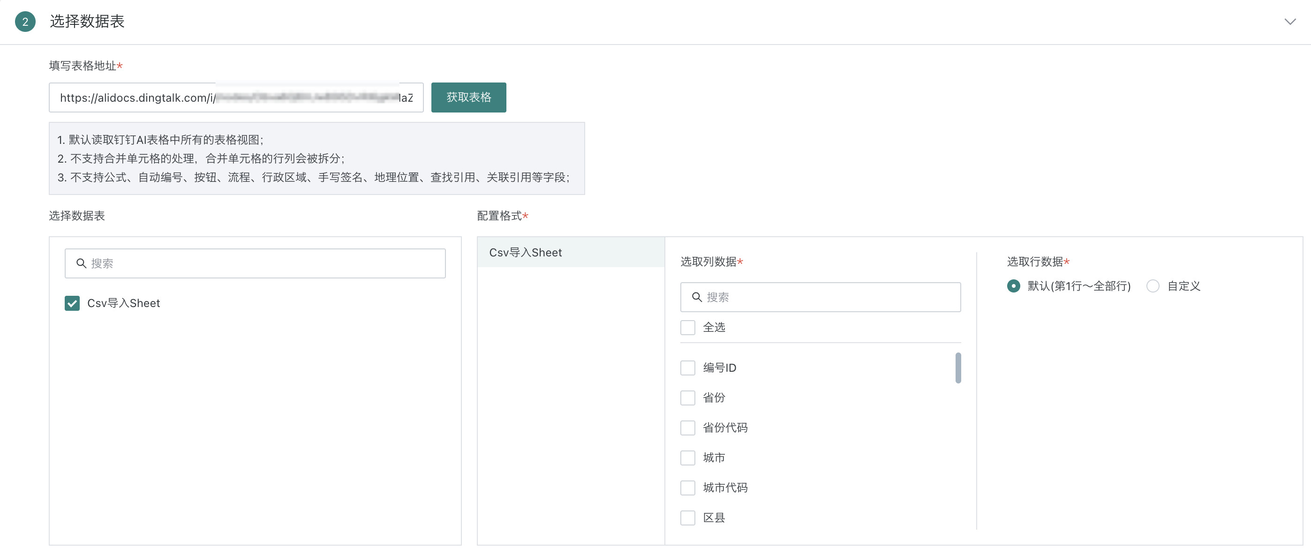The image size is (1311, 555).
Task: Choose the 自定义 row data radio
Action: pyautogui.click(x=1153, y=286)
